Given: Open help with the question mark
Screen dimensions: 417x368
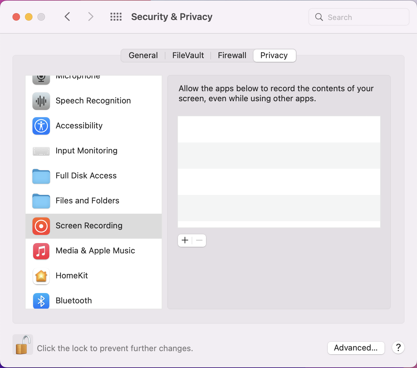Looking at the screenshot, I should point(398,347).
